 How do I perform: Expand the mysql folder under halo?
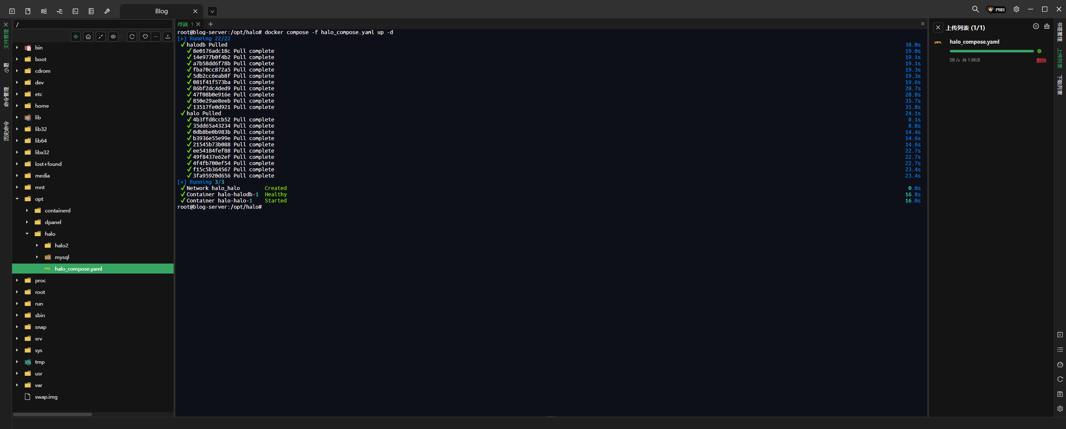(37, 257)
